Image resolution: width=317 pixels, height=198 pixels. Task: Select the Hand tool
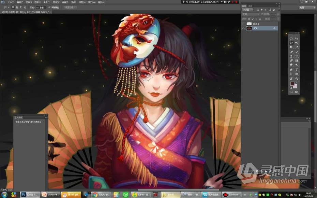[x=291, y=79]
